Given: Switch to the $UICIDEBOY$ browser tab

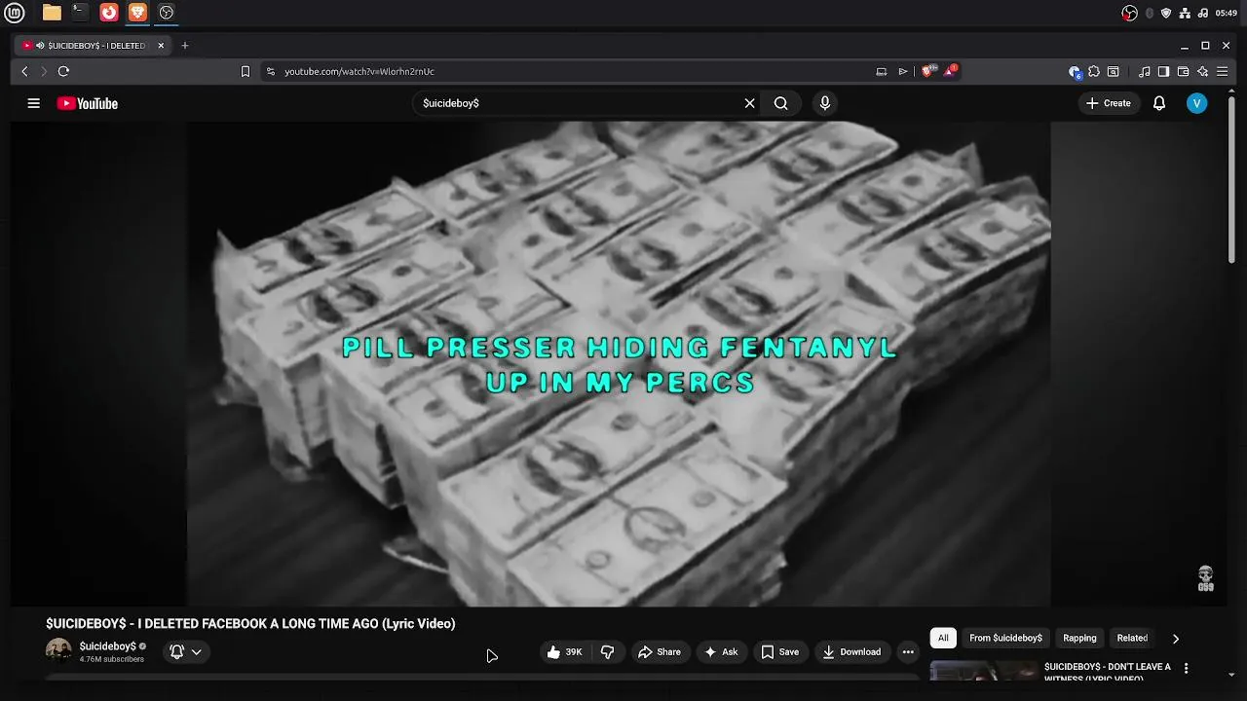Looking at the screenshot, I should tap(93, 45).
